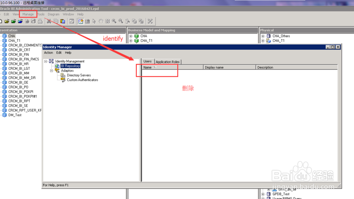Click the Identity Management root node icon
The image size is (354, 199).
[51, 61]
